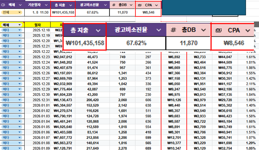
Task: Open the 메타 chip dropdown in the 2026.01.02 row
Action: tap(19, 111)
